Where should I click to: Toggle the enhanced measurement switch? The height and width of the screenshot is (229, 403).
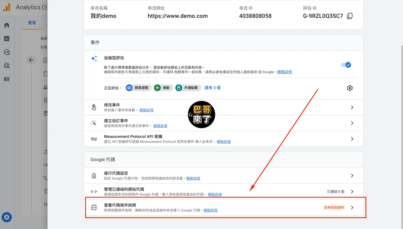pos(346,65)
